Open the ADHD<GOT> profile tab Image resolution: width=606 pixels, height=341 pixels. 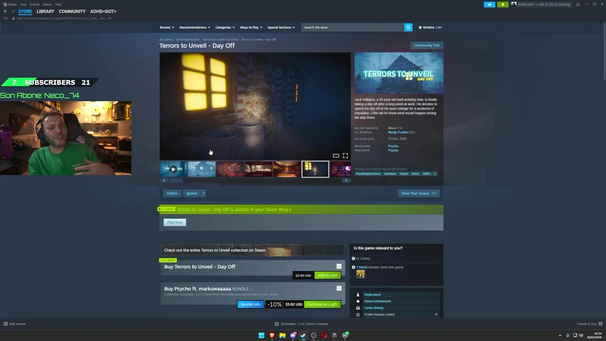(103, 11)
